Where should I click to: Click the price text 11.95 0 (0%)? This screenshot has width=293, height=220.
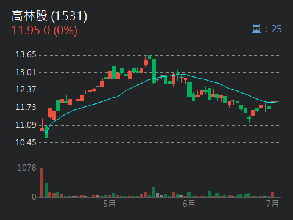(x=45, y=31)
